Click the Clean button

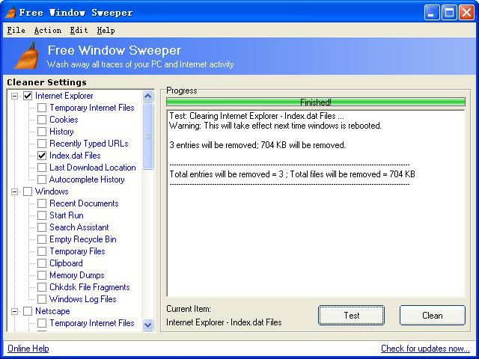[x=433, y=316]
